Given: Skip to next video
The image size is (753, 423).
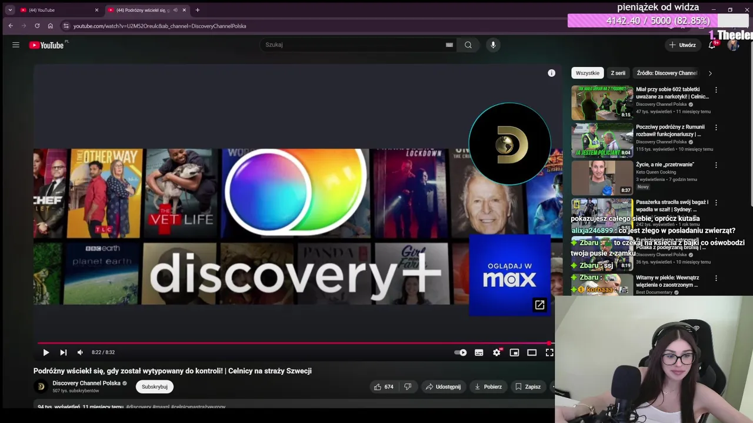Looking at the screenshot, I should (63, 352).
